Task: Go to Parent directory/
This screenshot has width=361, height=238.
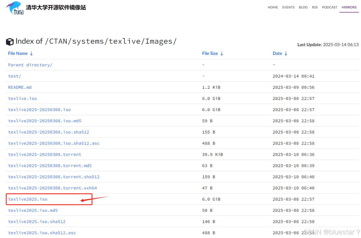Action: 30,65
